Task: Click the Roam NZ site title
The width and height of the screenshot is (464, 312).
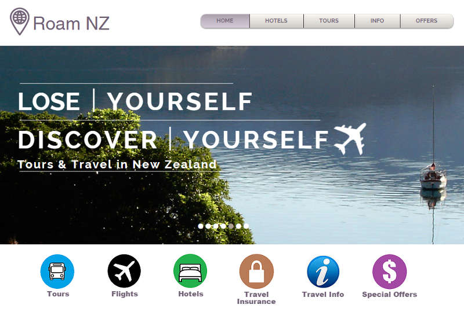Action: [x=71, y=23]
